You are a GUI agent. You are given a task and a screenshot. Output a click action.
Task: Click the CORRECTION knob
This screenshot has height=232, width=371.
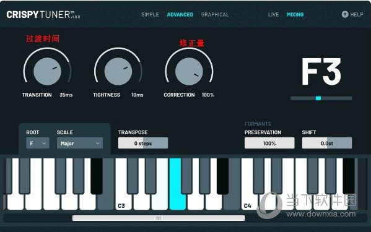(x=189, y=71)
